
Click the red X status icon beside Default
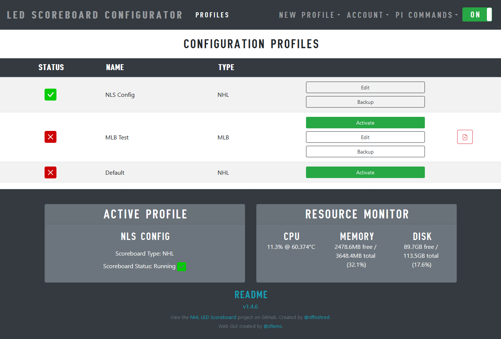[x=51, y=172]
